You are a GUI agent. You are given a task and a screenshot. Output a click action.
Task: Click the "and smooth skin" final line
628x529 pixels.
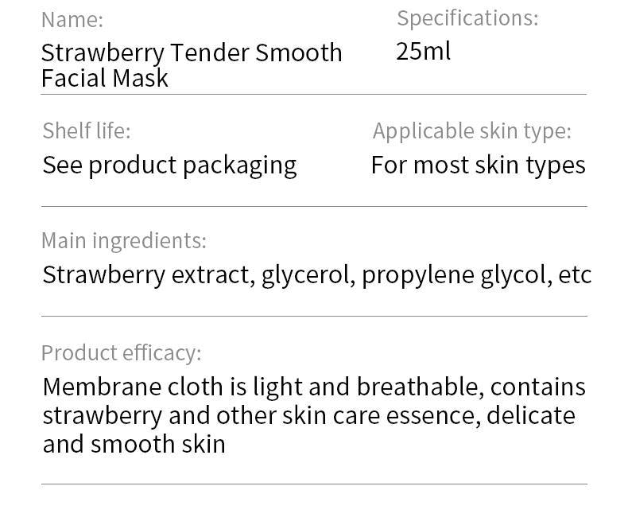click(134, 443)
